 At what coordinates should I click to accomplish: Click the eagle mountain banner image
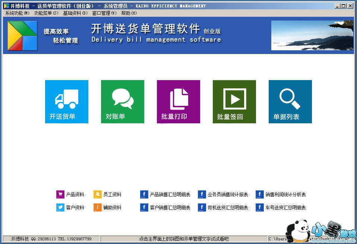click(312, 35)
